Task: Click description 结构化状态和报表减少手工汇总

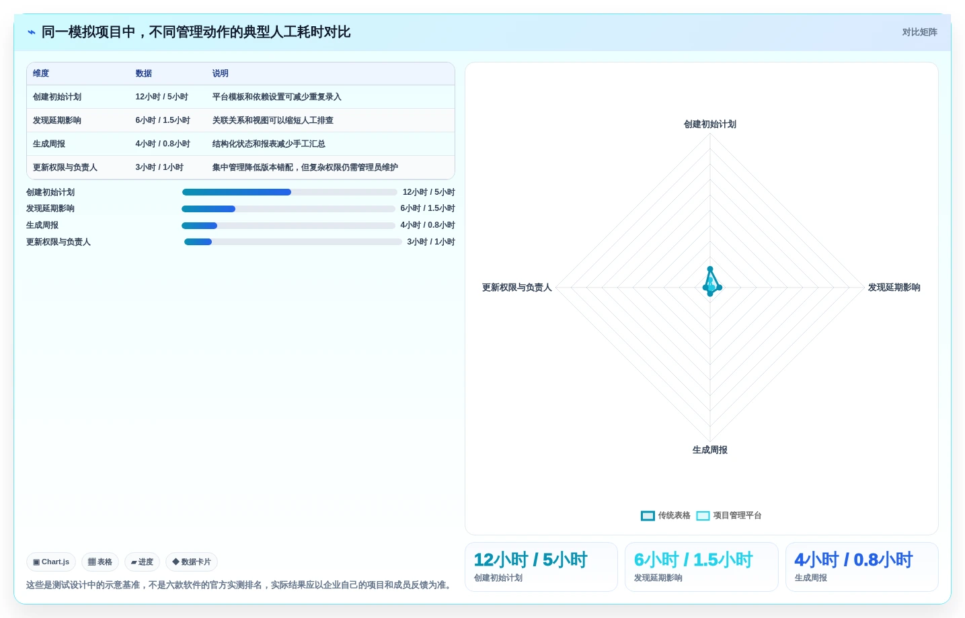Action: (269, 144)
